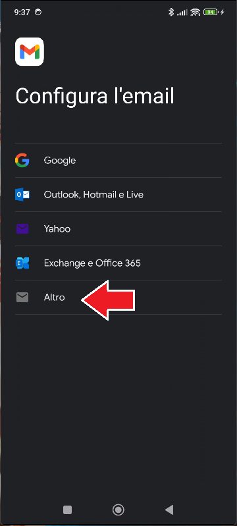Tap the battery indicator showing 94

(211, 13)
